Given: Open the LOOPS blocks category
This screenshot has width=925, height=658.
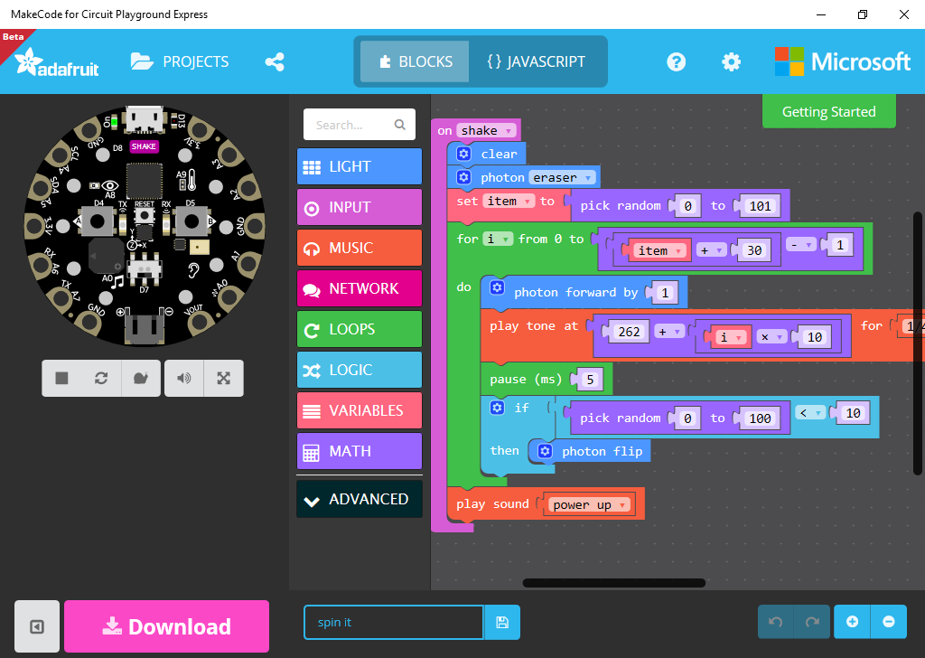Looking at the screenshot, I should pyautogui.click(x=360, y=329).
